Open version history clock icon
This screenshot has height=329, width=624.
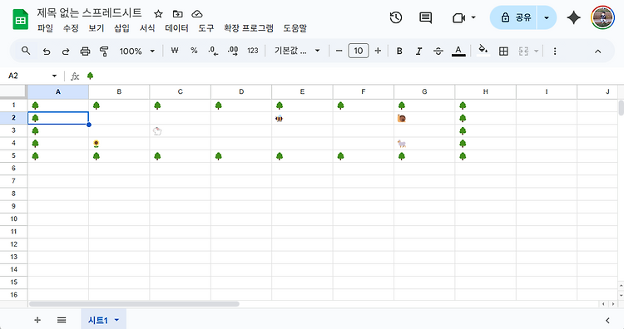click(x=395, y=17)
